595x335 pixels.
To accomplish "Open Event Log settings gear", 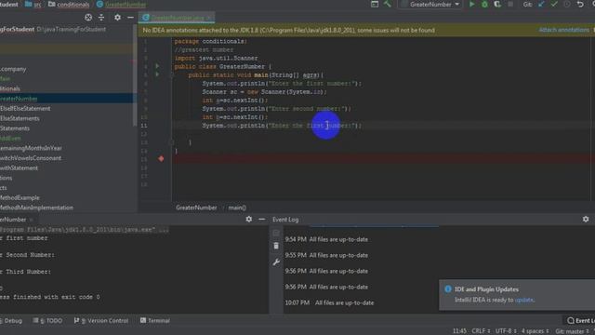I will pyautogui.click(x=586, y=220).
